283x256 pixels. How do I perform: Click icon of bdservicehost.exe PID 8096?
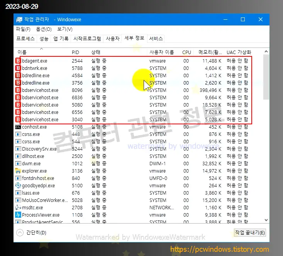click(18, 90)
